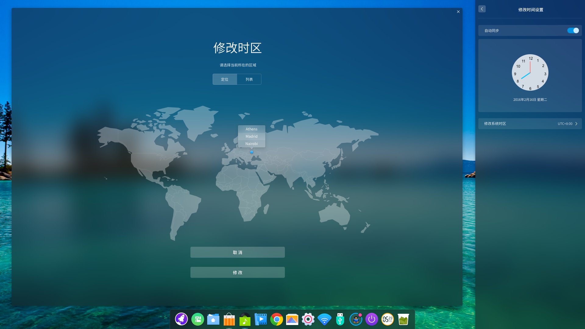This screenshot has width=585, height=329.
Task: Launch the app store shopping bag icon
Action: click(229, 319)
